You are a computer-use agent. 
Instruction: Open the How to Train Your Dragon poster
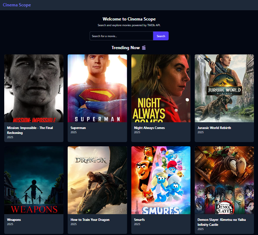pyautogui.click(x=97, y=180)
